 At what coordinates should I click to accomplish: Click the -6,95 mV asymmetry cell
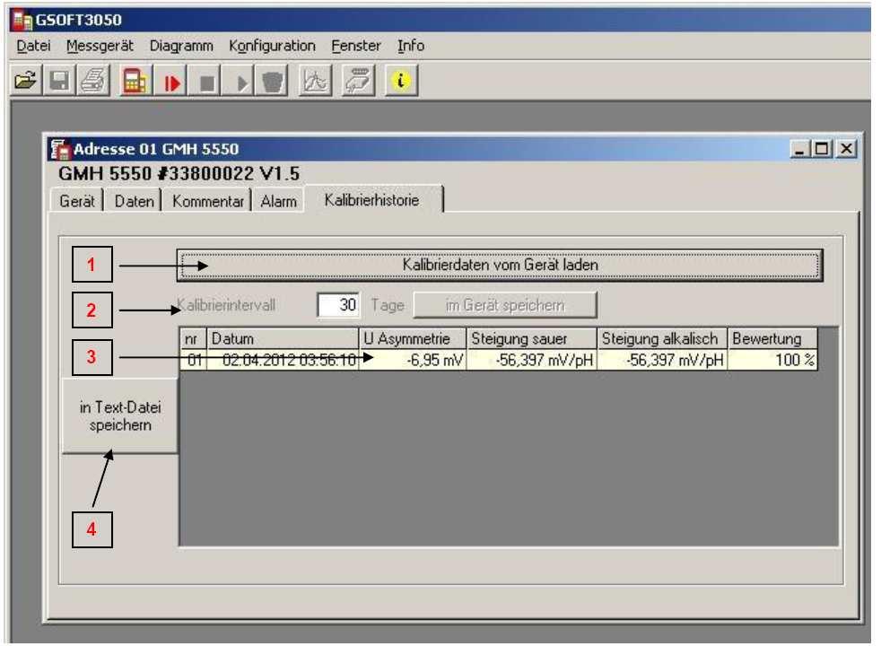click(413, 360)
